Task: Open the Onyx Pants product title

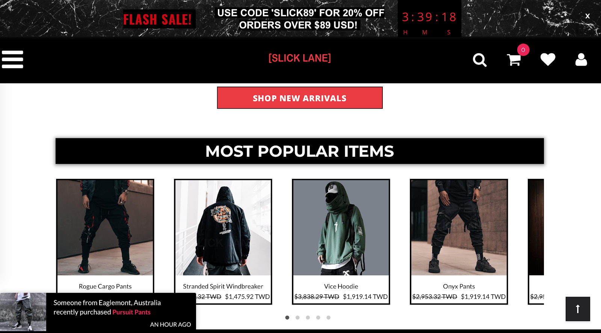Action: (x=459, y=286)
